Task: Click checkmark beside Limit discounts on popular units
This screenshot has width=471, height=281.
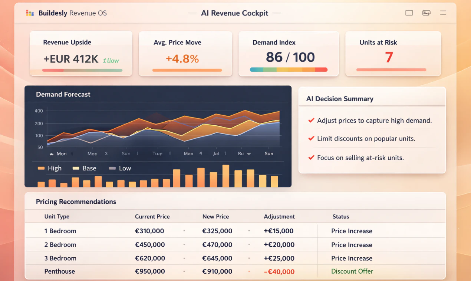Action: 312,139
